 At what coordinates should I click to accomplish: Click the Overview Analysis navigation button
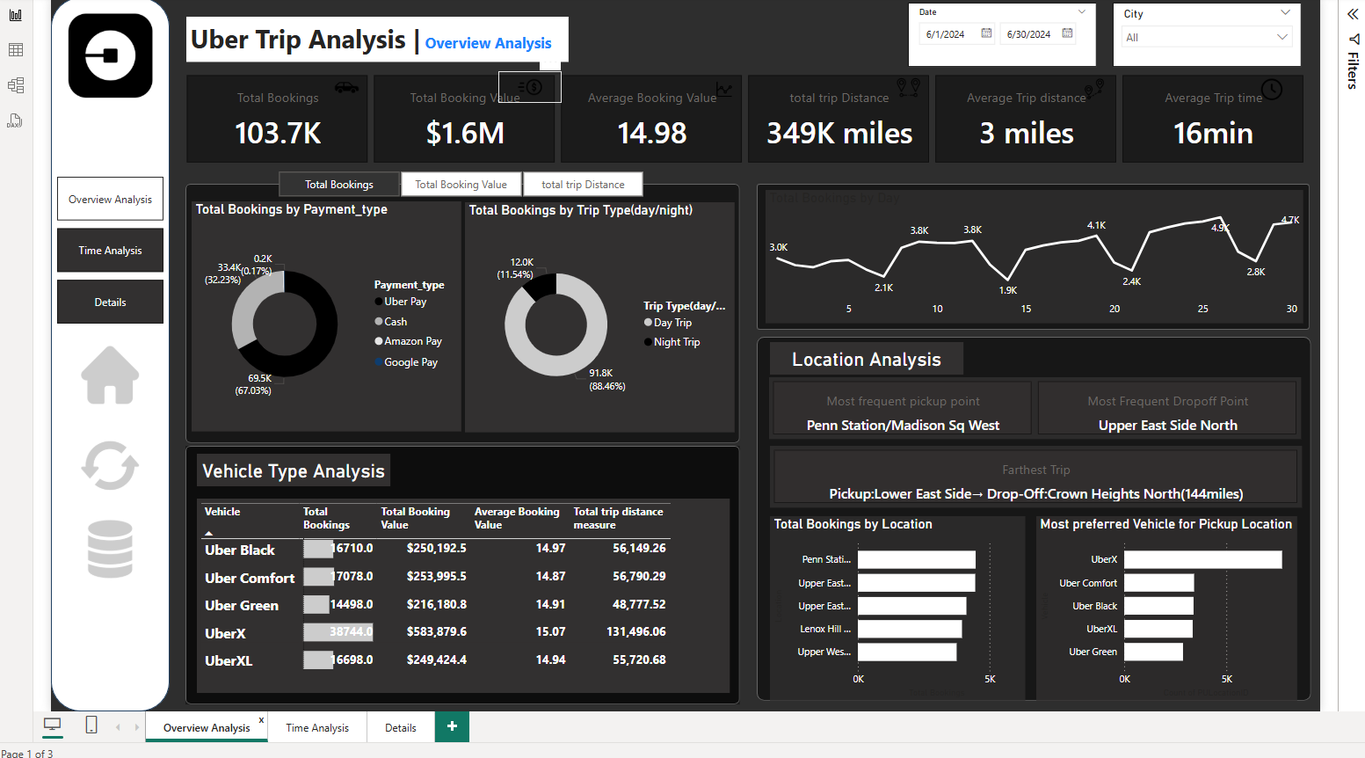110,199
